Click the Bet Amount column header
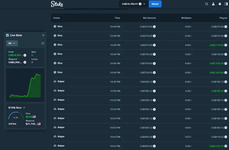Viewport: 229px width, 150px height. click(150, 18)
